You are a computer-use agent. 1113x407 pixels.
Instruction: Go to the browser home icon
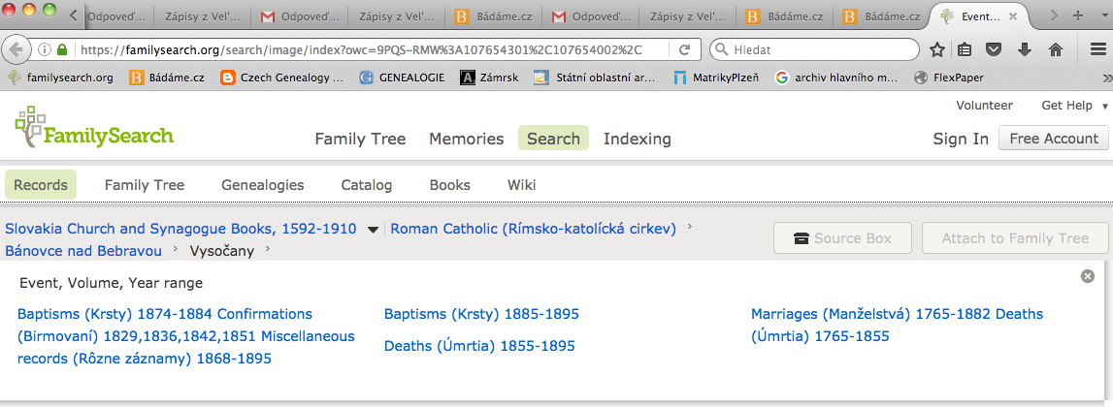coord(1056,49)
